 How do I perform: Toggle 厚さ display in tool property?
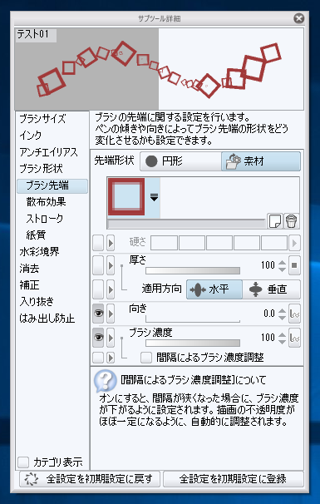click(x=98, y=266)
